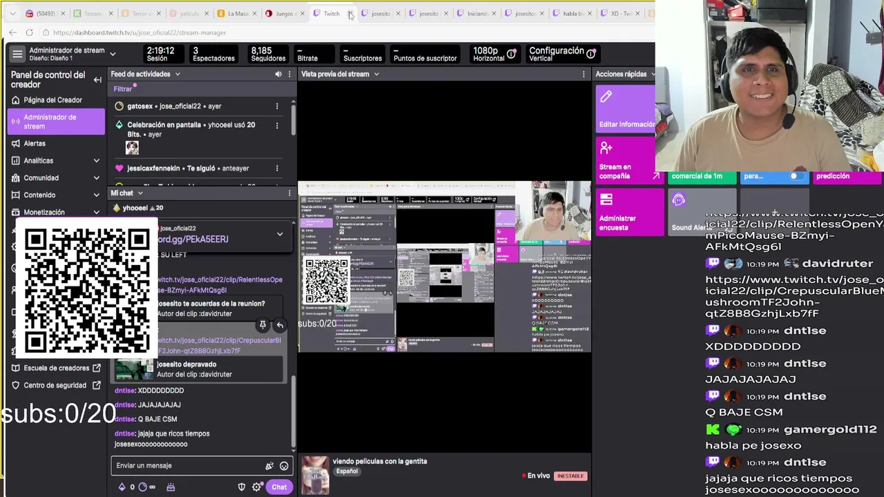The height and width of the screenshot is (497, 884).
Task: Click the INESTABLE stream status badge
Action: point(570,476)
